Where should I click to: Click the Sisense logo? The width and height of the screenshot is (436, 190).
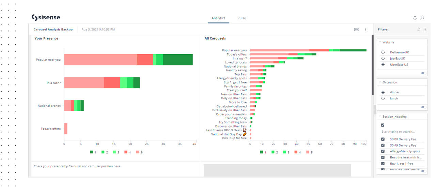[46, 18]
